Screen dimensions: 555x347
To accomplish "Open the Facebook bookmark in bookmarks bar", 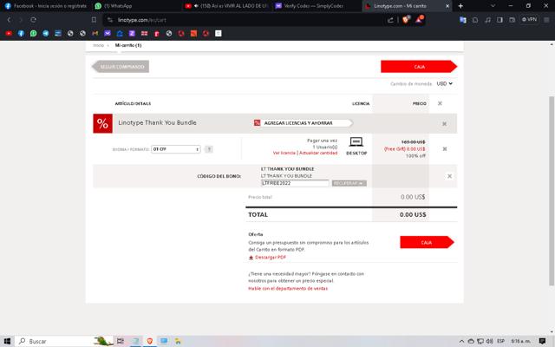I will click(x=21, y=33).
